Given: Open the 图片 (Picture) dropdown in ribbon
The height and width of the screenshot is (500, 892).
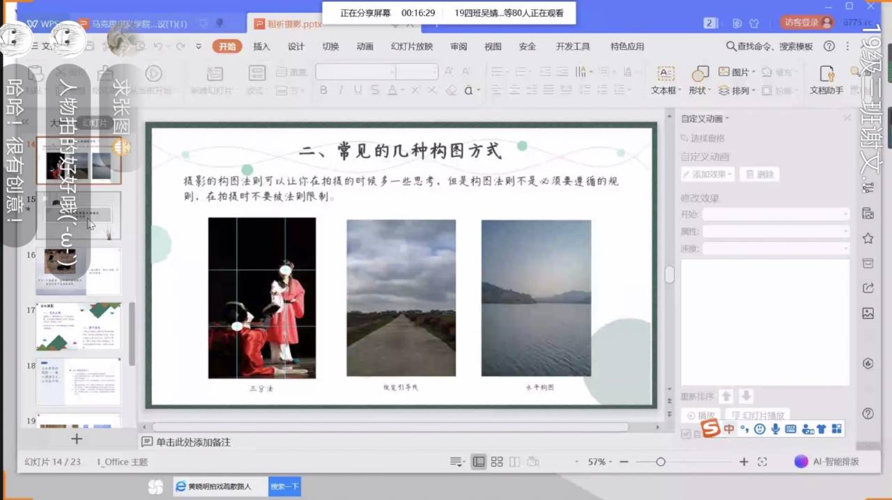Looking at the screenshot, I should [737, 72].
